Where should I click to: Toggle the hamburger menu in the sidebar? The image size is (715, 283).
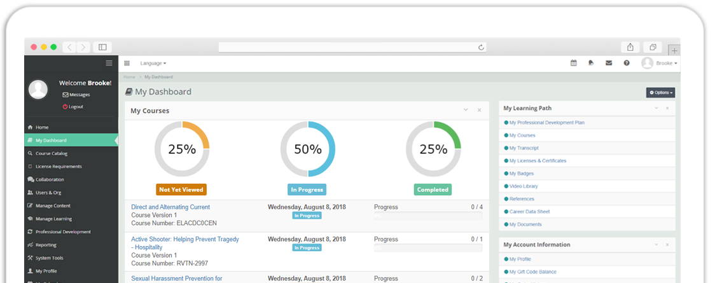point(109,63)
